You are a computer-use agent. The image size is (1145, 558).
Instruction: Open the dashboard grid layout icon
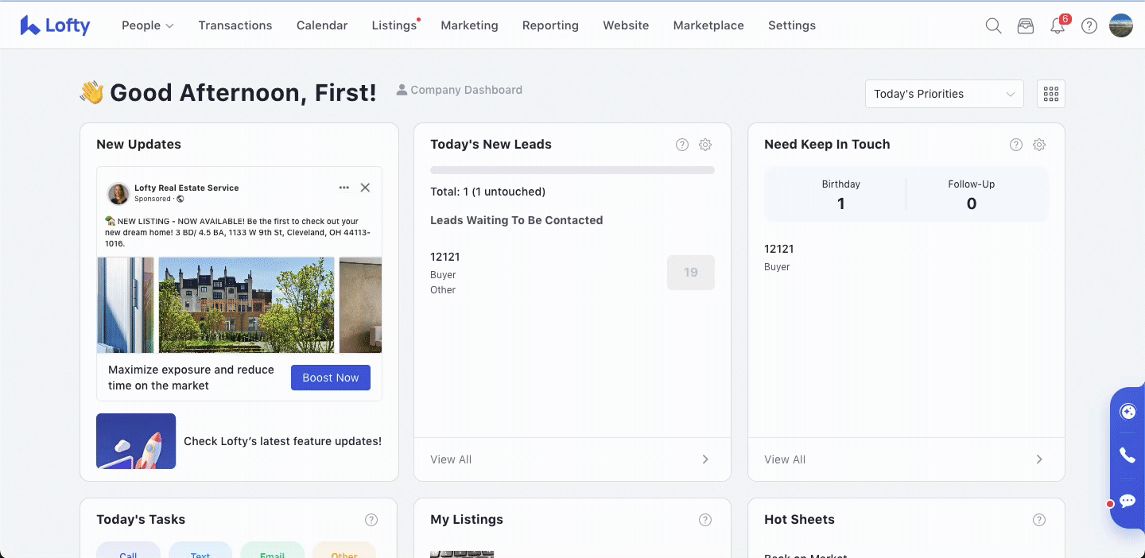(1051, 94)
